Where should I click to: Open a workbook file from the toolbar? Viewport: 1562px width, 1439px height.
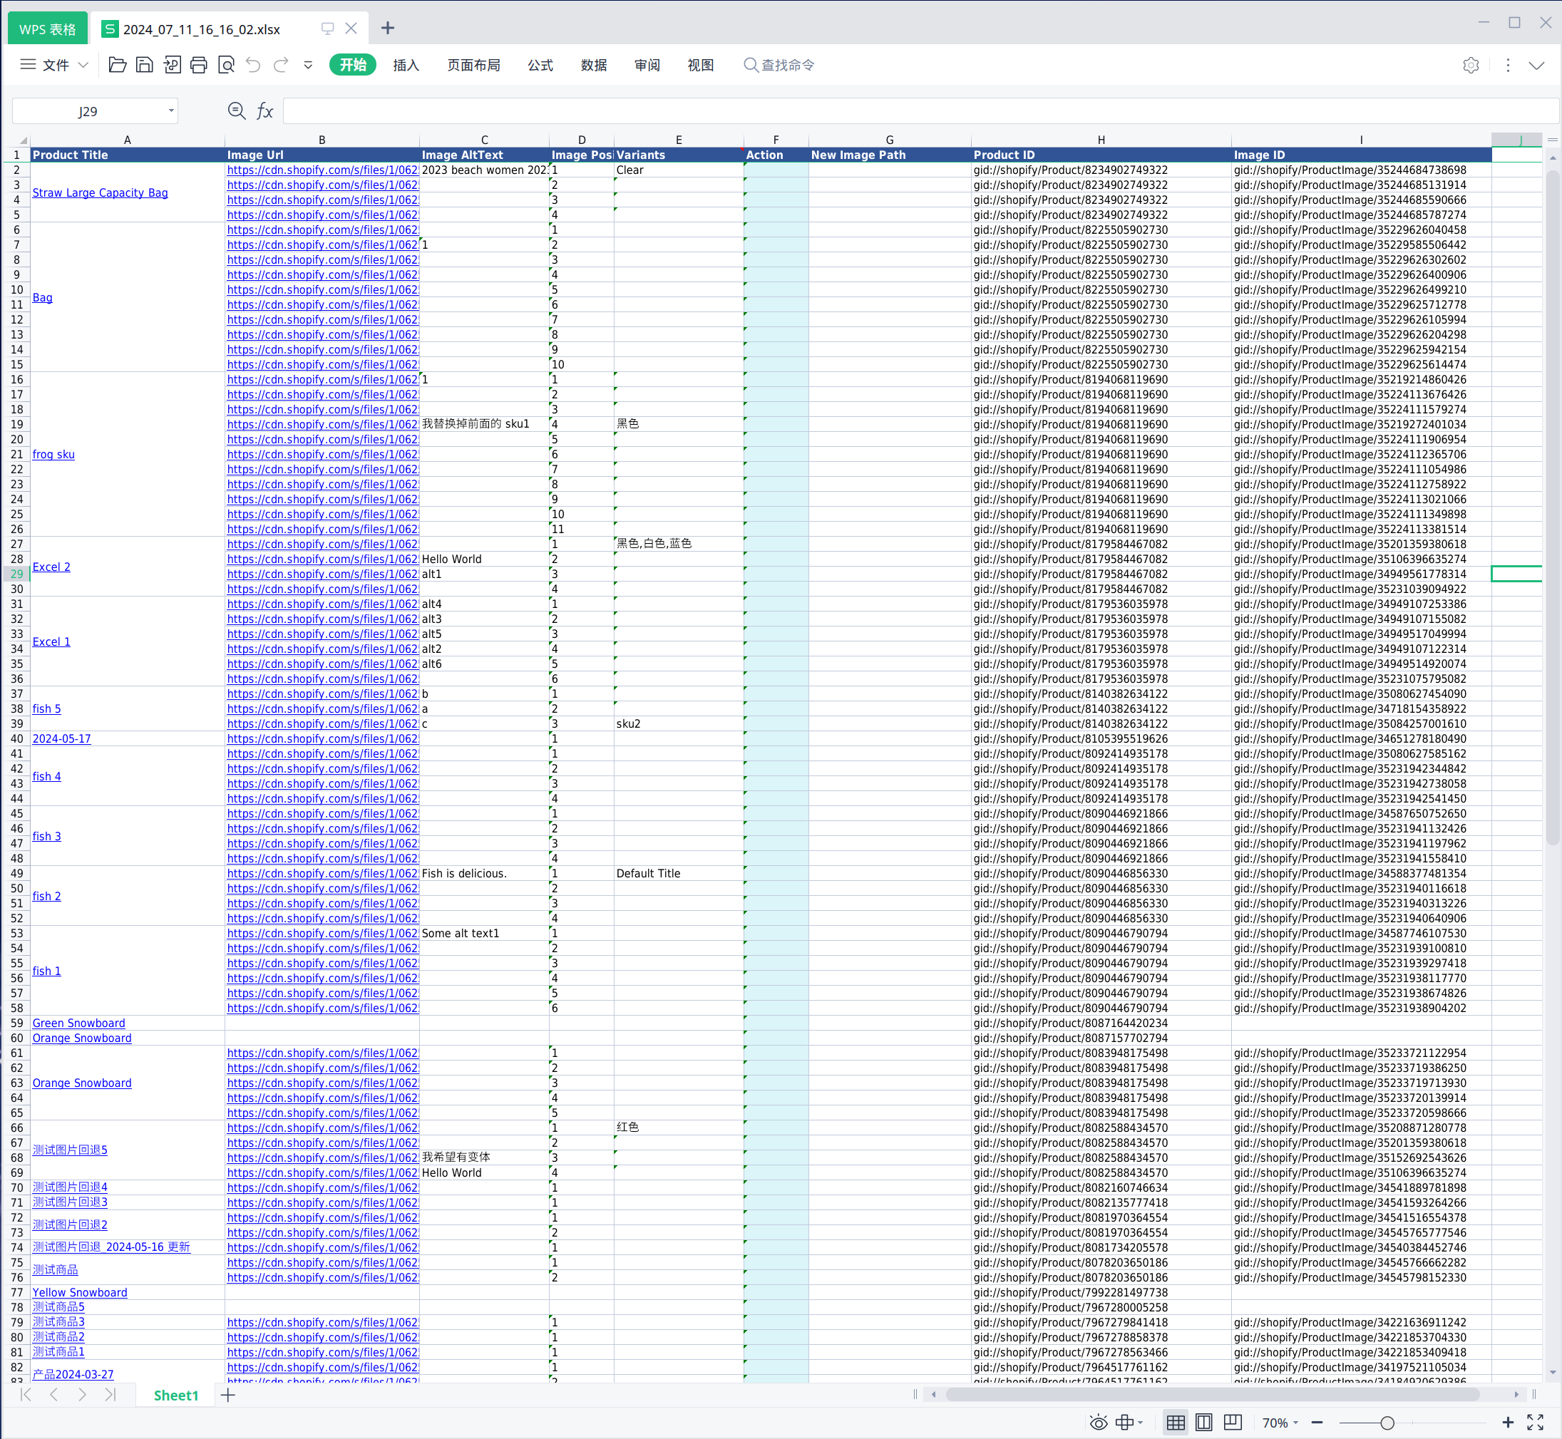[x=117, y=65]
